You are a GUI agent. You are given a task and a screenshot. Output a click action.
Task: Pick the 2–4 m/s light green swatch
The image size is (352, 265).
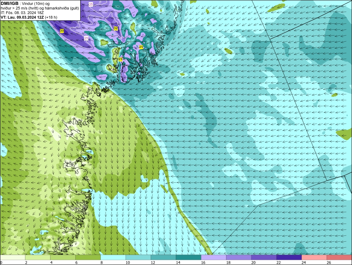(38, 257)
